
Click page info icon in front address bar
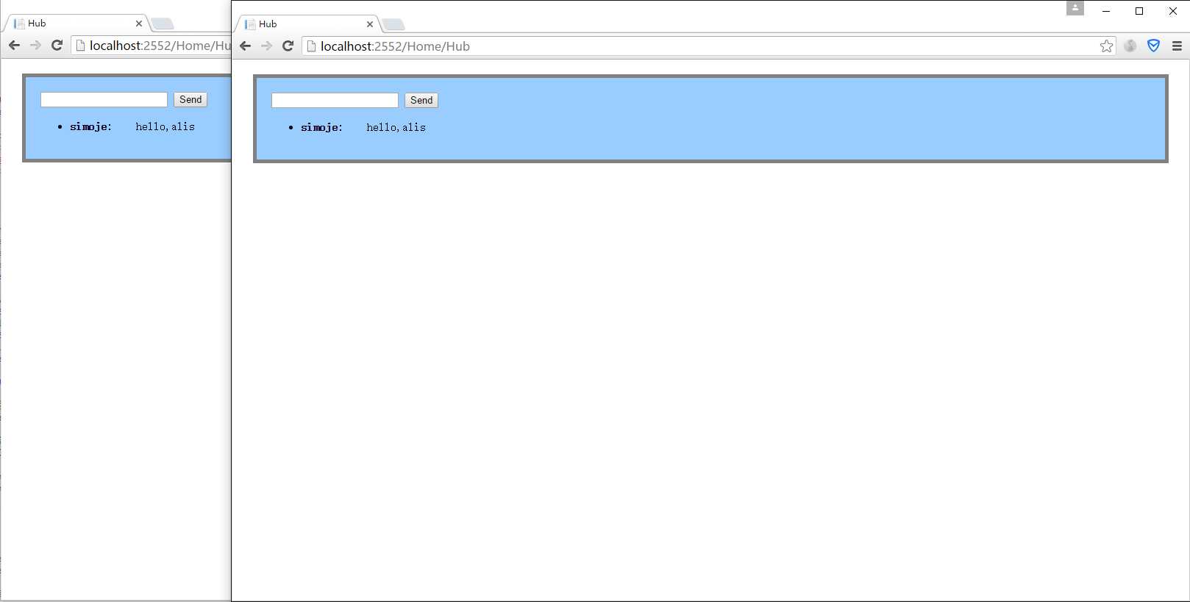pyautogui.click(x=311, y=46)
